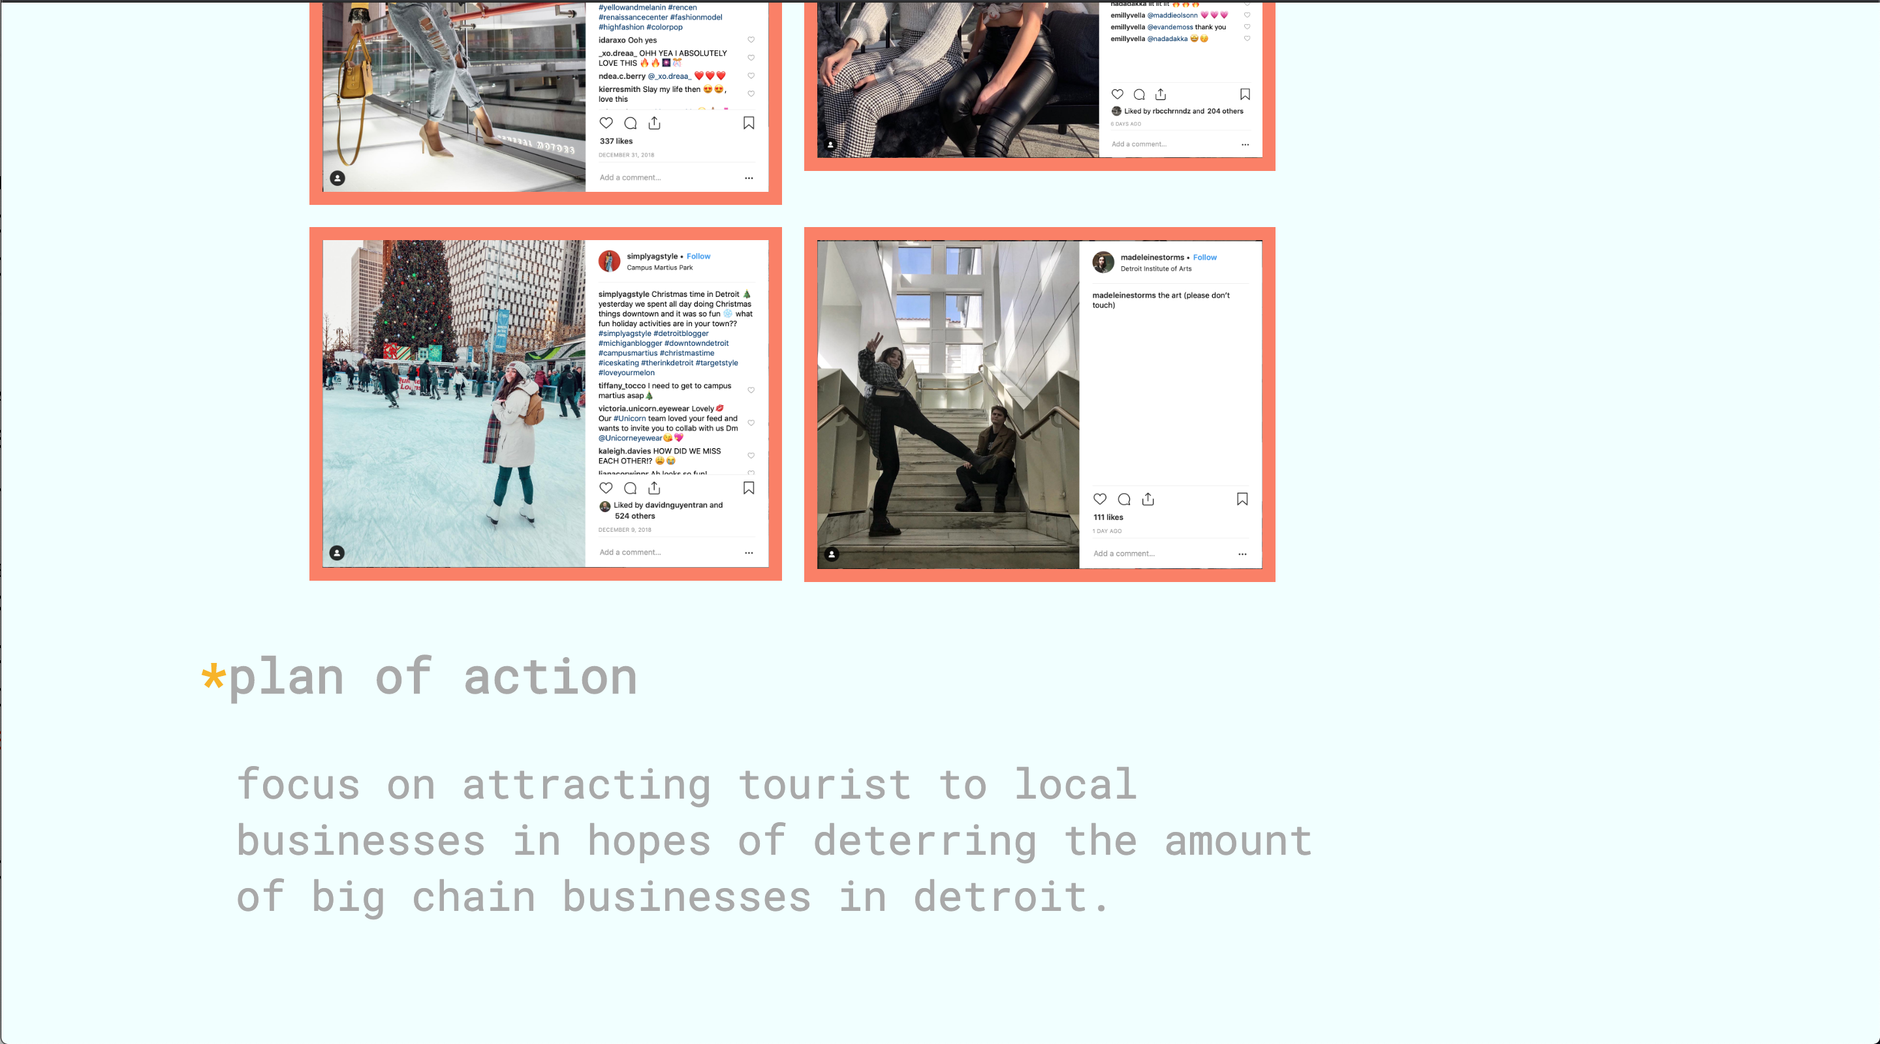Click the heart icon on the simplyagstyle post
Viewport: 1880px width, 1044px height.
pyautogui.click(x=606, y=488)
